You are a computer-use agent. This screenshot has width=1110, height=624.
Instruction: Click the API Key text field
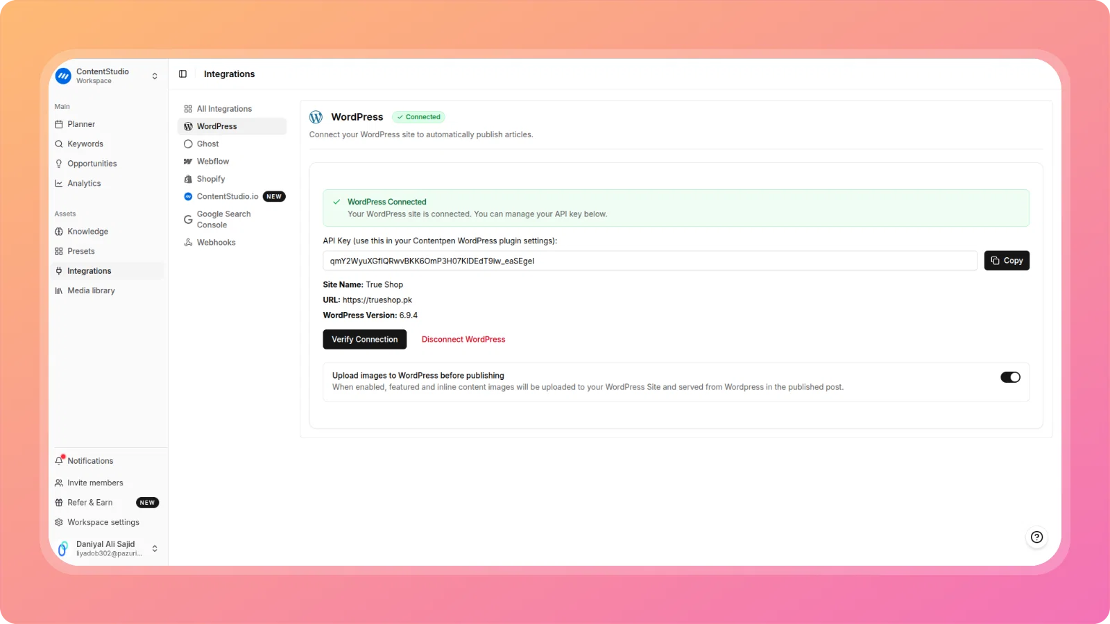(650, 261)
